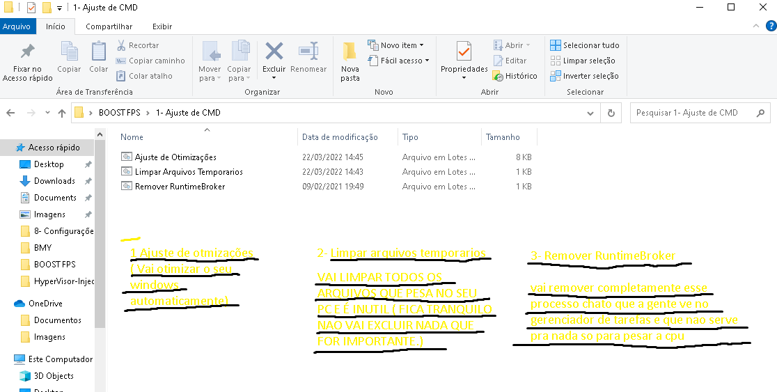Switch to the Início tab

pos(56,26)
